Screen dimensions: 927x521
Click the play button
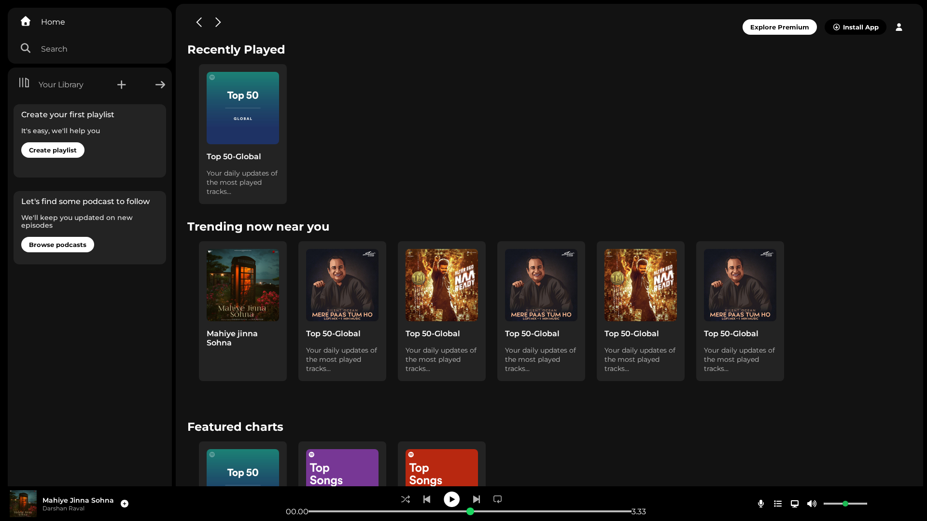(452, 499)
